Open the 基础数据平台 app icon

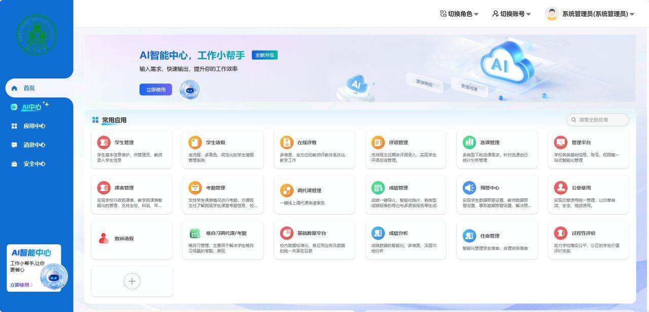tap(286, 233)
